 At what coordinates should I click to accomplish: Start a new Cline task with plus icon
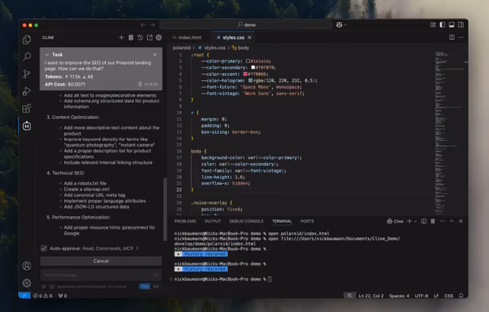(x=121, y=37)
